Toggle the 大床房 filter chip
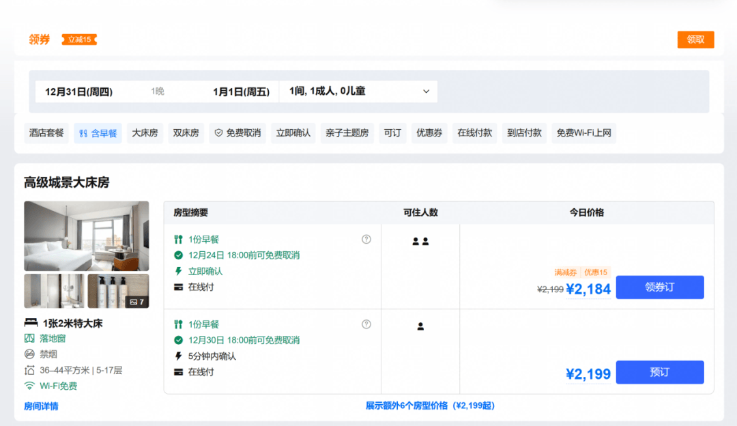The image size is (737, 426). [145, 133]
